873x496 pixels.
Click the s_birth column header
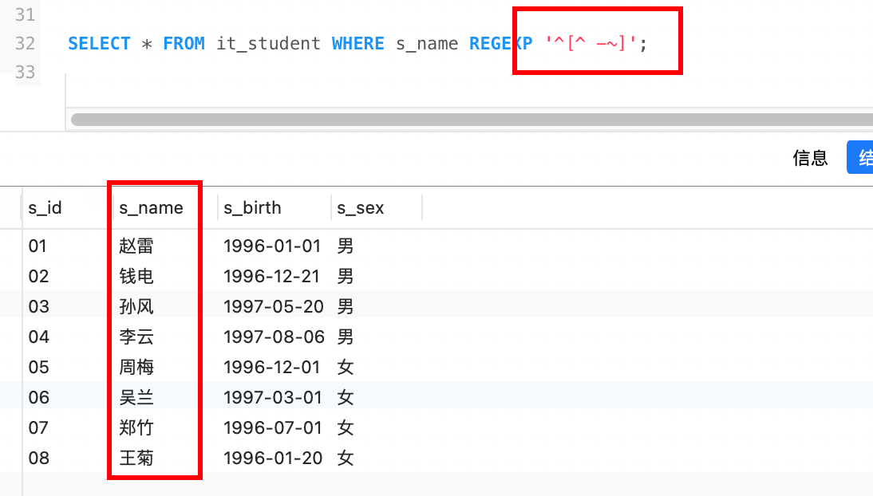tap(252, 208)
